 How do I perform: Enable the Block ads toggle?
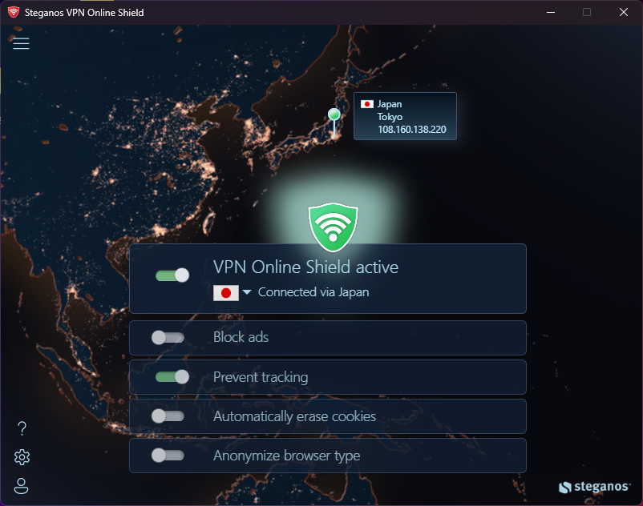click(x=168, y=337)
